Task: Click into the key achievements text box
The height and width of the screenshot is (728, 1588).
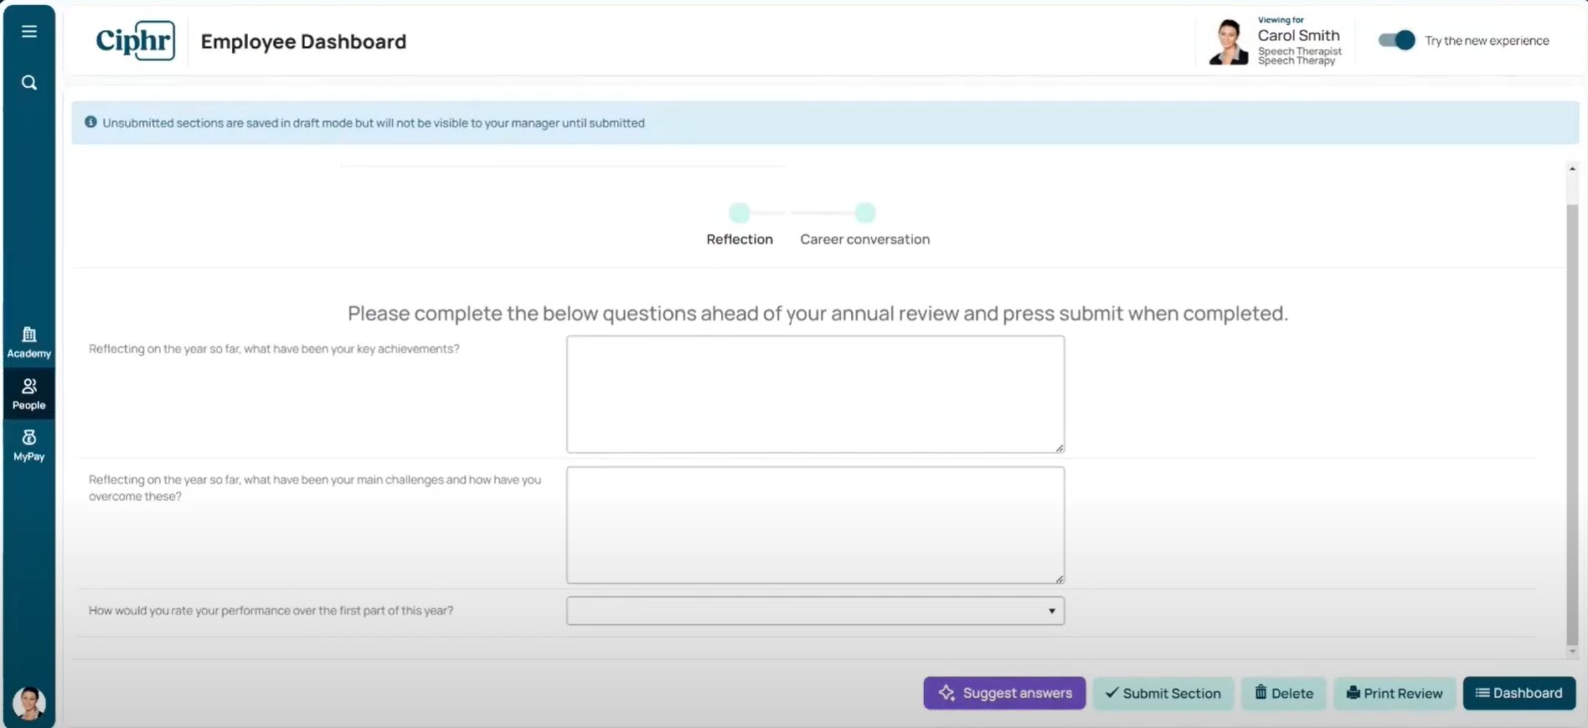Action: (x=815, y=394)
